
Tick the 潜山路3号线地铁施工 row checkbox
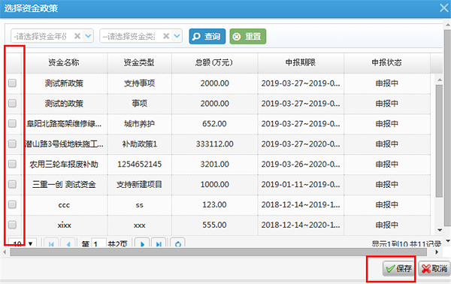(x=12, y=144)
